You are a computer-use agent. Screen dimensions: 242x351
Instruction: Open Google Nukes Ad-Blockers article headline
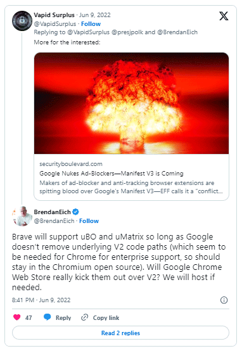pos(111,174)
